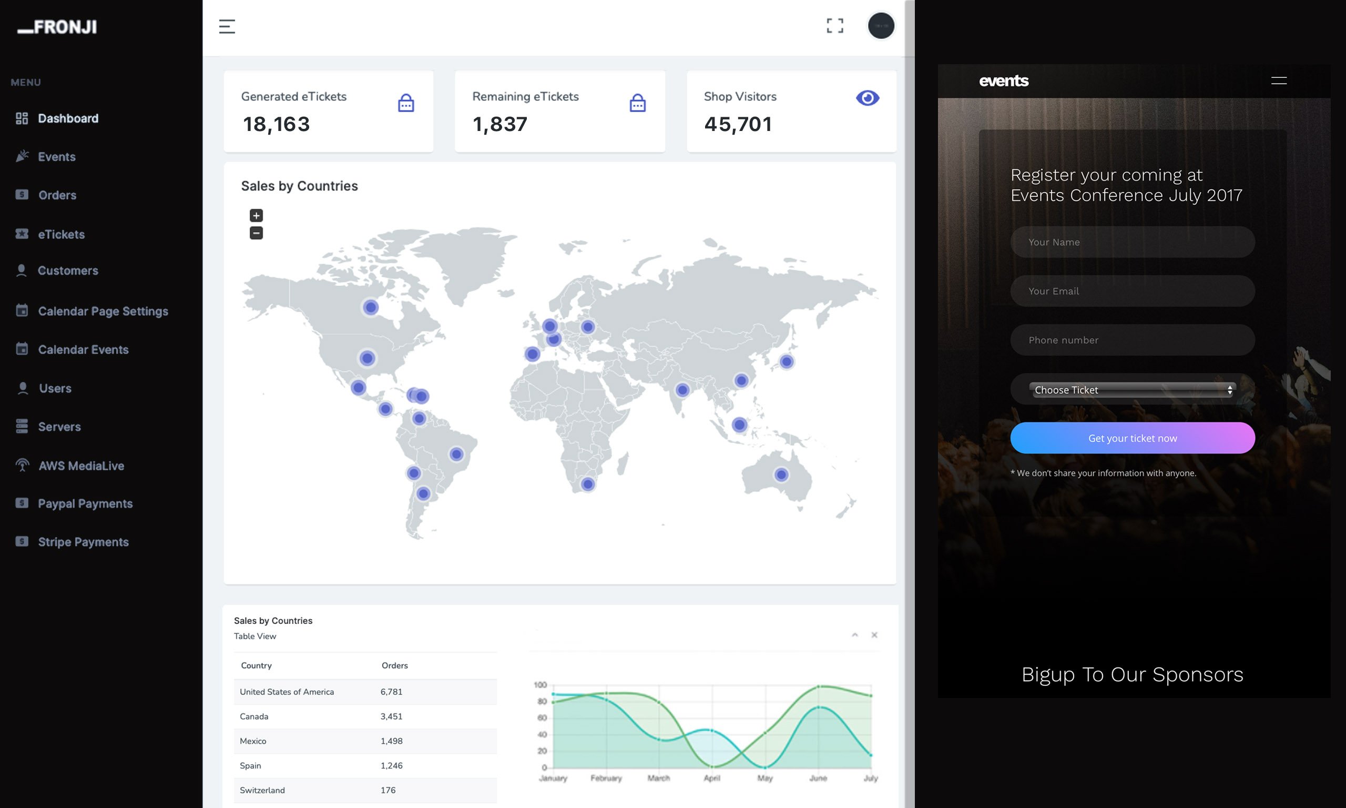Toggle fullscreen mode icon

pos(834,26)
